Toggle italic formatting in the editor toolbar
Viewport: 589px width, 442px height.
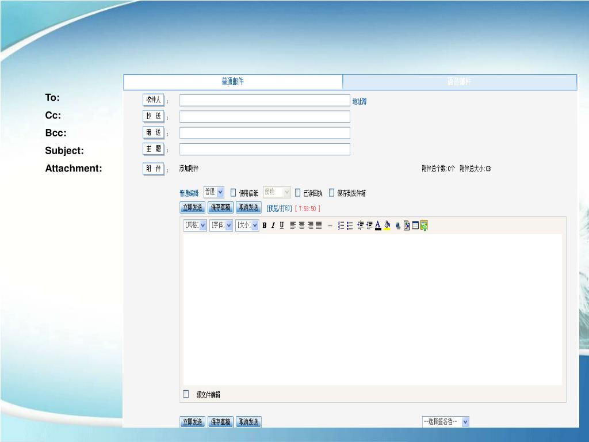pos(273,226)
